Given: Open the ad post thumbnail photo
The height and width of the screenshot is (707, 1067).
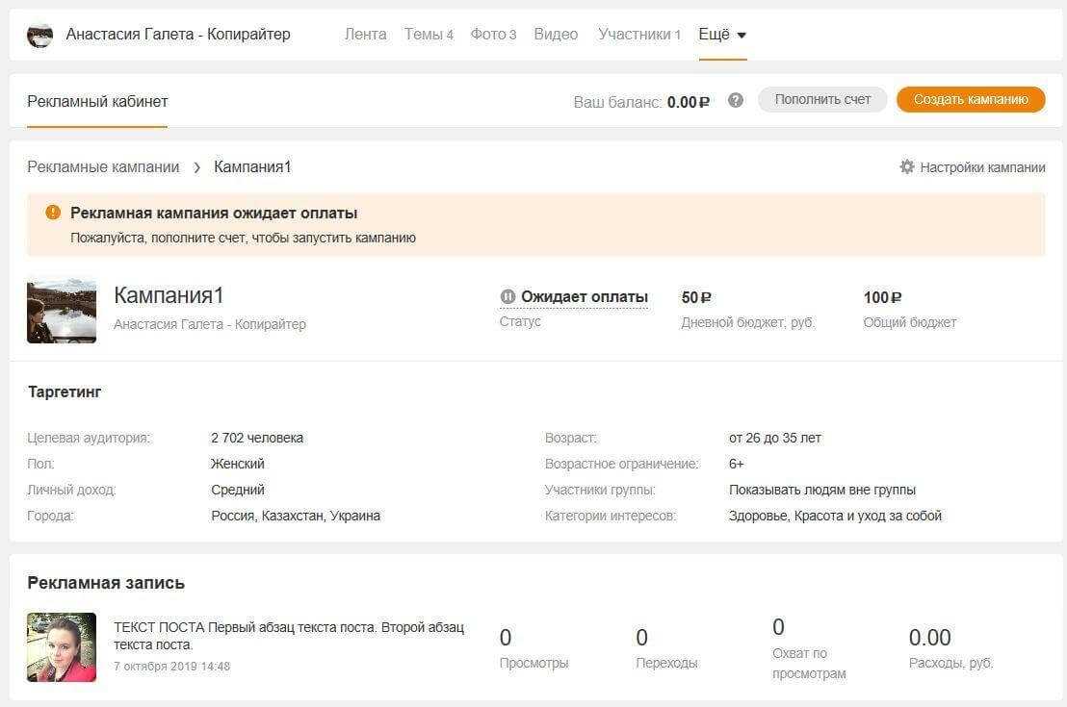Looking at the screenshot, I should (x=62, y=646).
